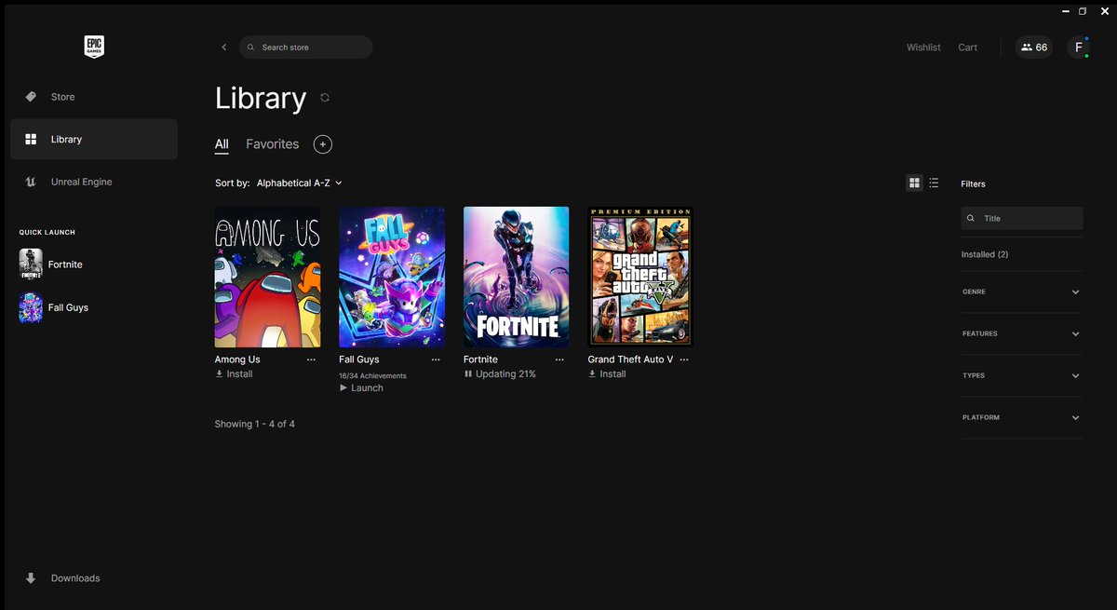Screen dimensions: 1117x610
Task: Click the back navigation arrow
Action: [223, 47]
